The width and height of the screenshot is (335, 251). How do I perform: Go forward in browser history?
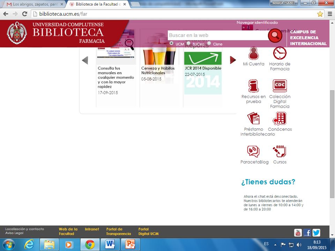[x=15, y=14]
